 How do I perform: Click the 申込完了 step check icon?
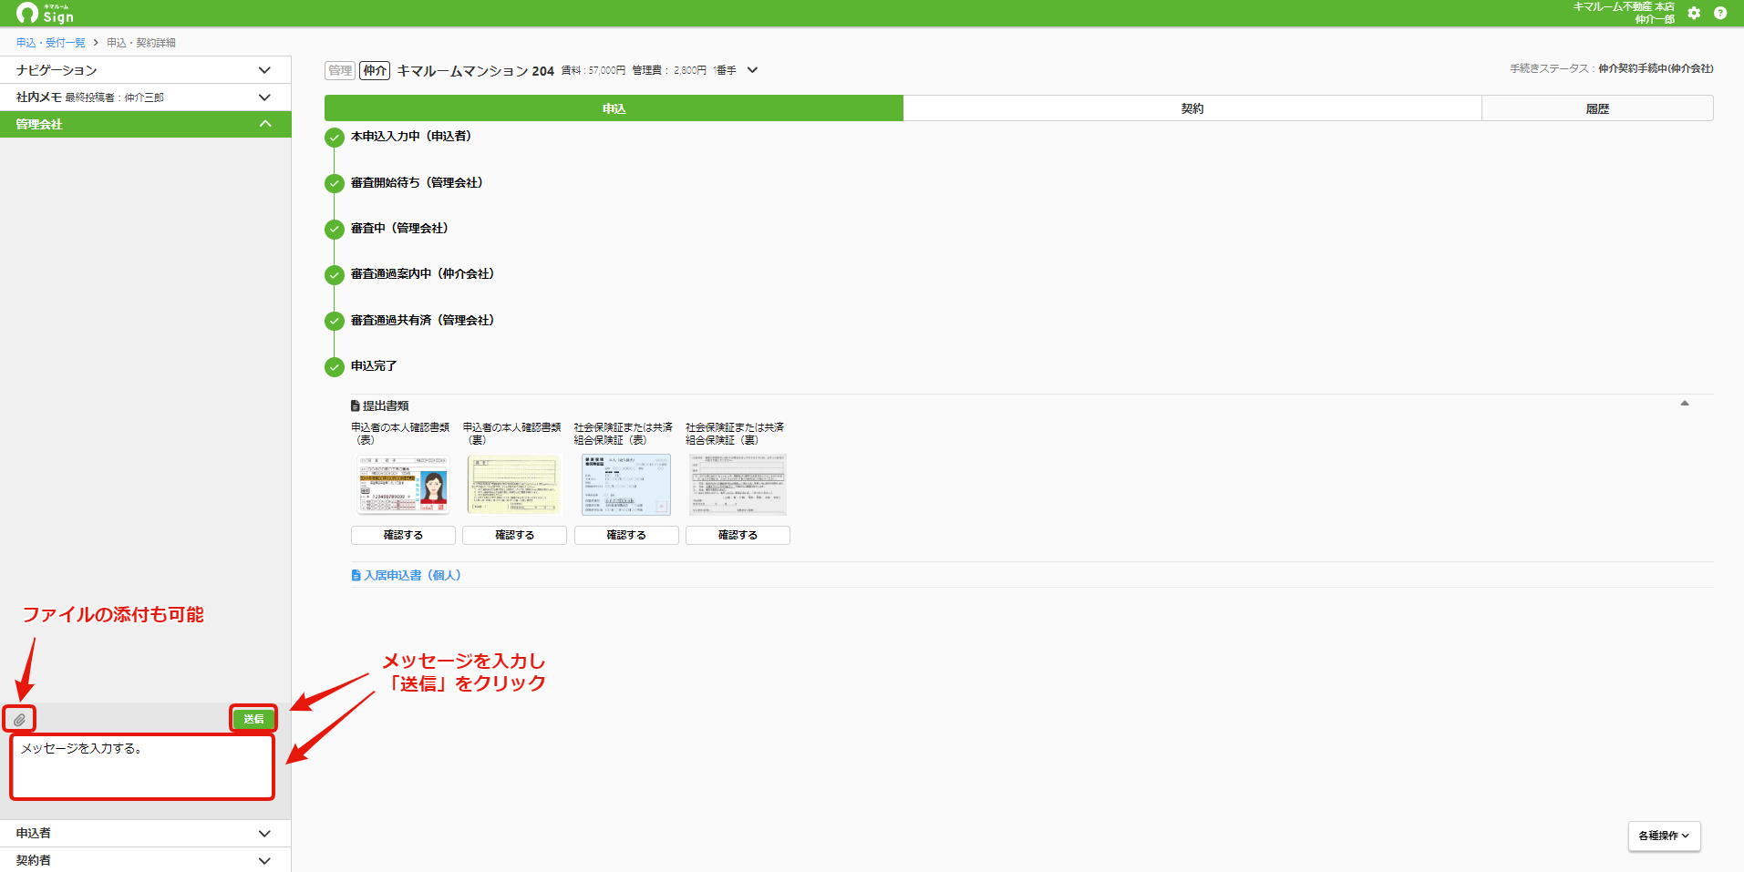[335, 367]
